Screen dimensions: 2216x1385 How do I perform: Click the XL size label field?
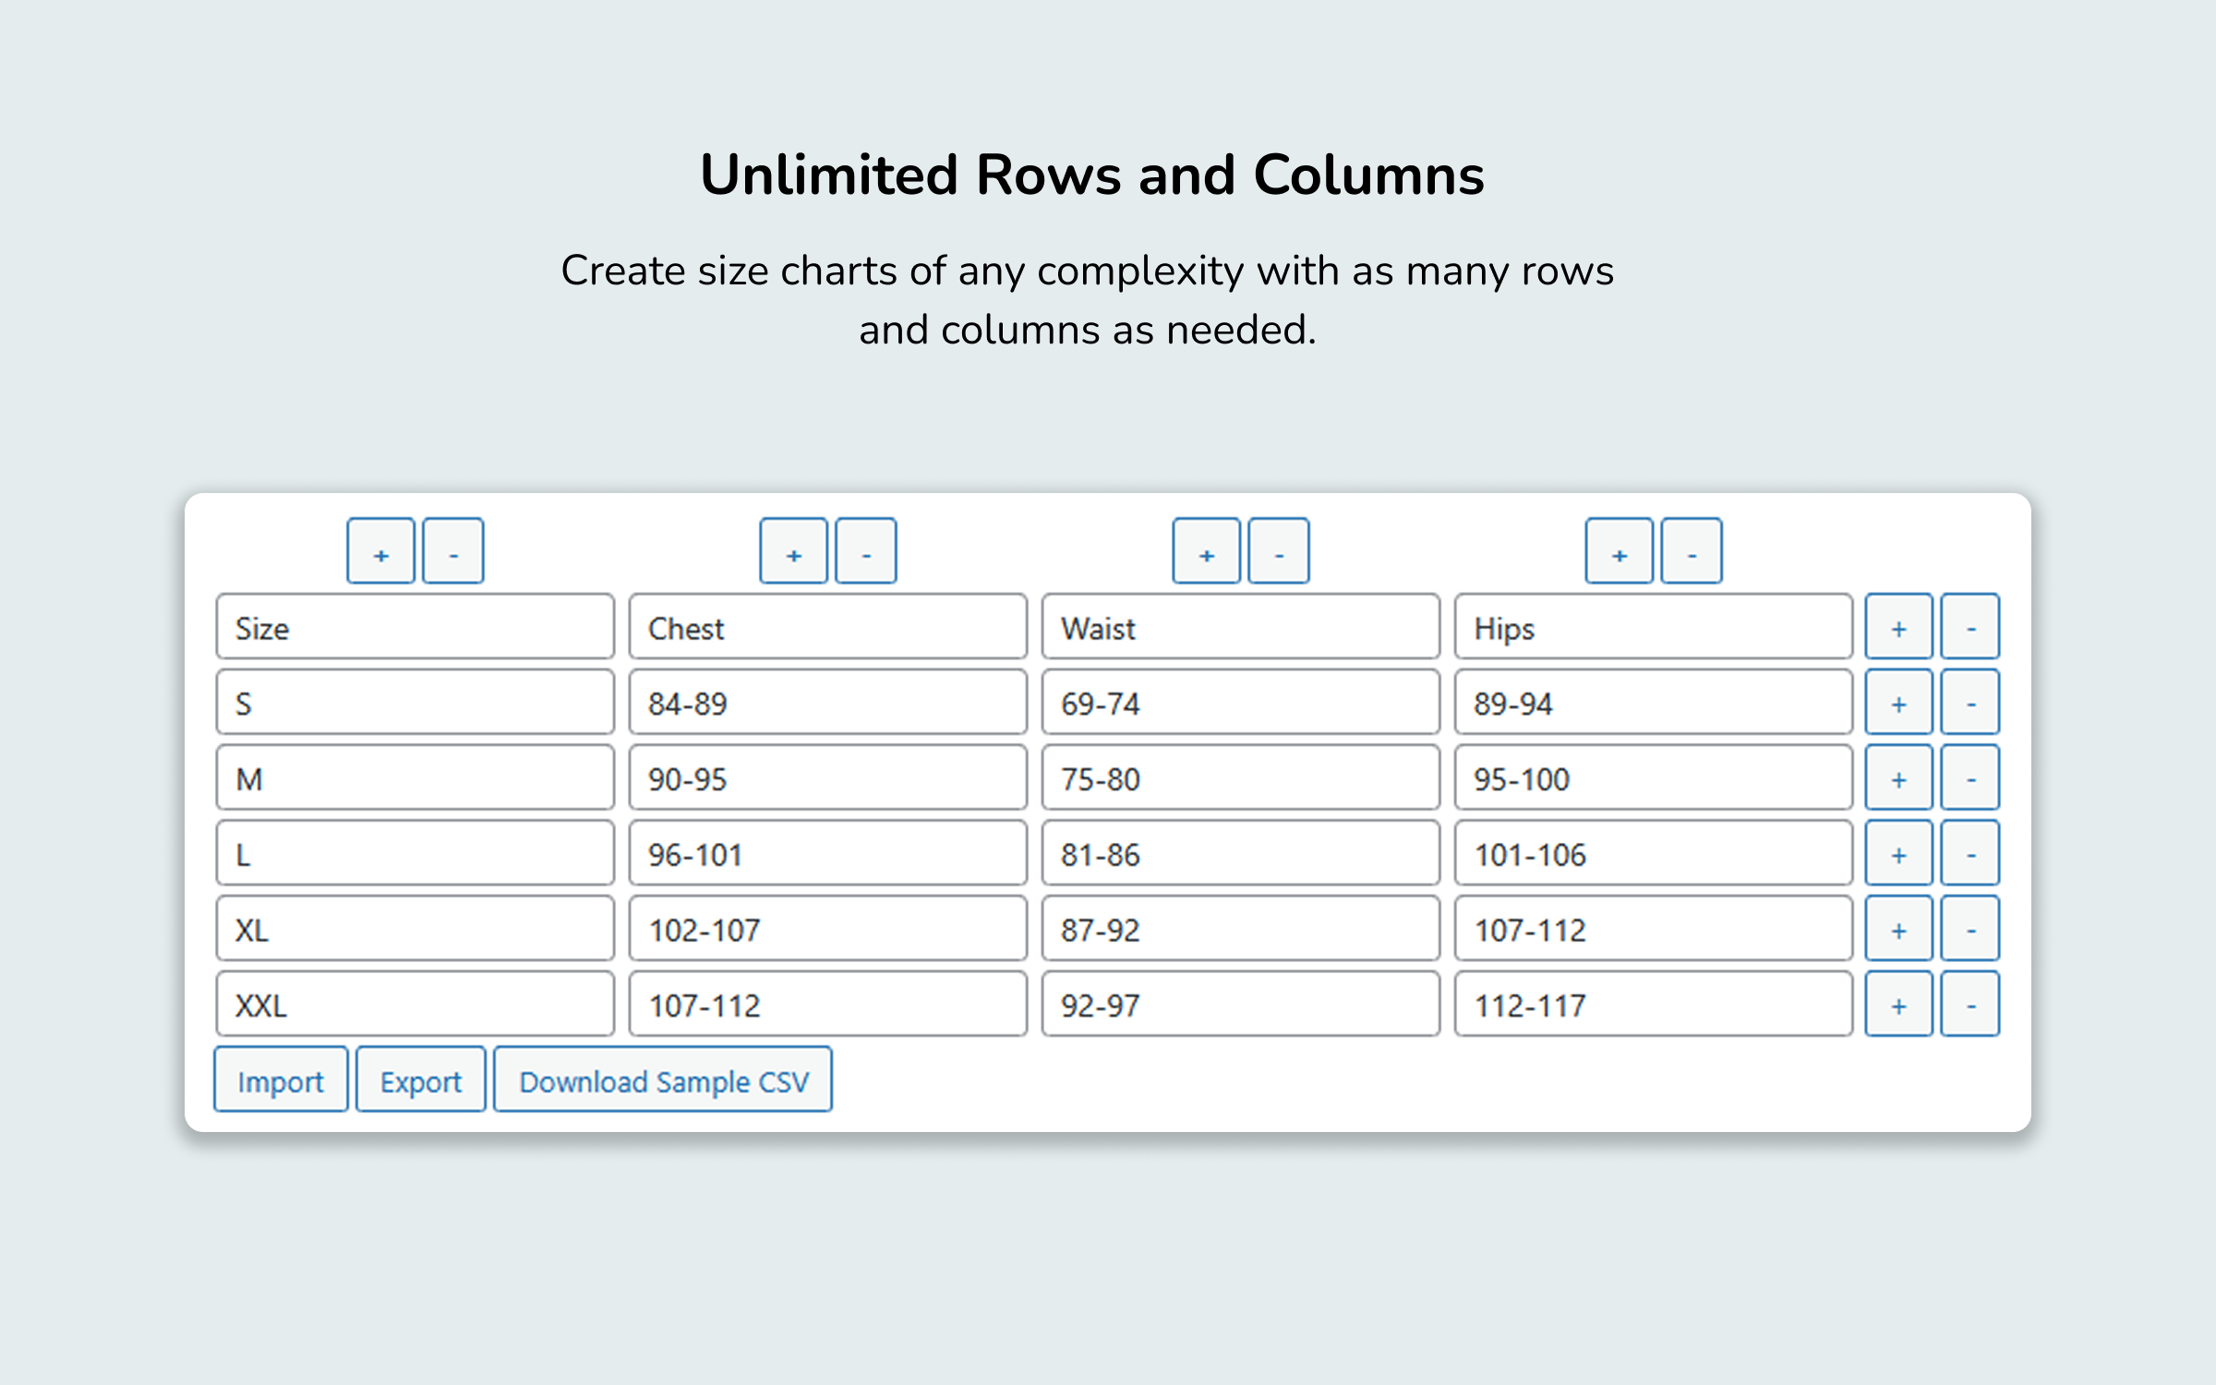pyautogui.click(x=415, y=929)
